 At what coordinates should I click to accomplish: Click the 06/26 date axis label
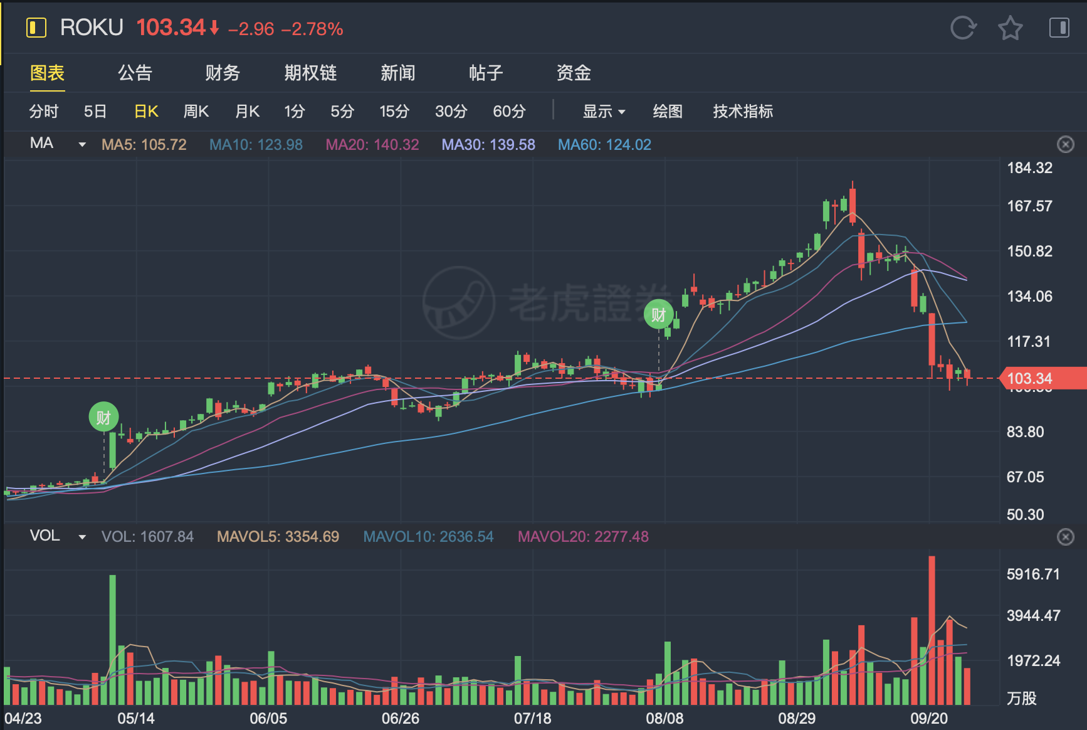(x=401, y=718)
